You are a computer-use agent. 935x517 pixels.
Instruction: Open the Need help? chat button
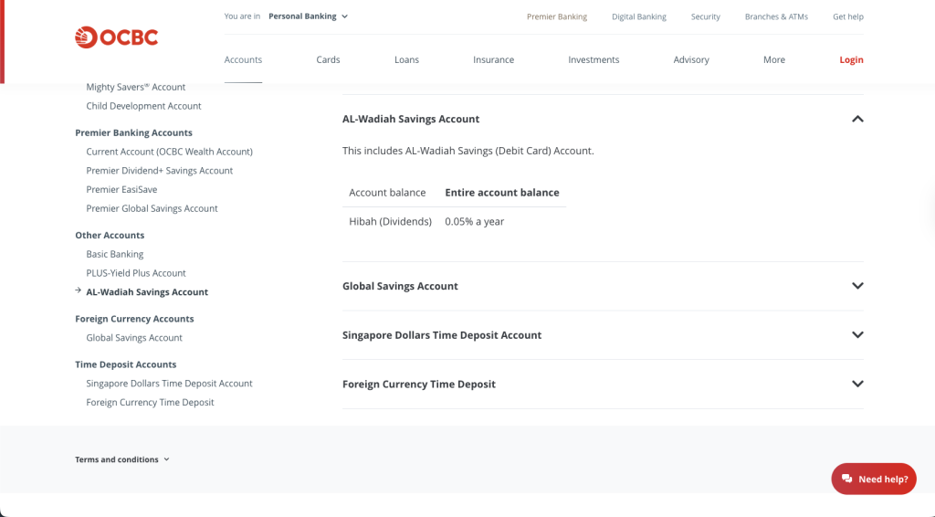click(874, 479)
